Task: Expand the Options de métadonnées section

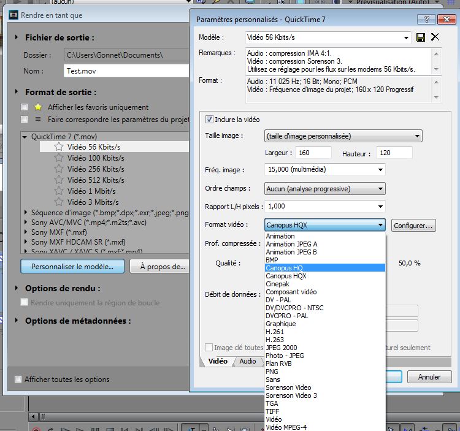Action: 17,320
